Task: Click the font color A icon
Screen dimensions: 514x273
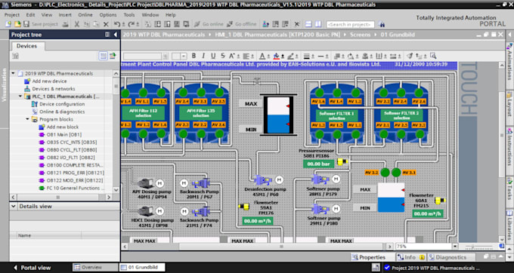Action: click(262, 56)
